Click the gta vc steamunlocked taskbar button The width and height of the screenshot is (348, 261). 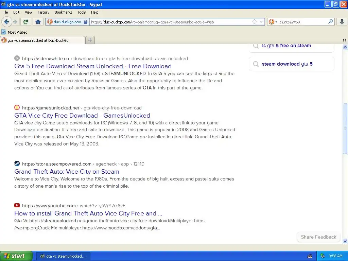click(63, 256)
